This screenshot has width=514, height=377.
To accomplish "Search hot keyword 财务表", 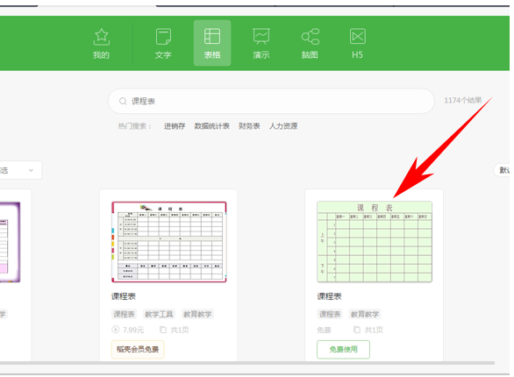I will pyautogui.click(x=249, y=126).
